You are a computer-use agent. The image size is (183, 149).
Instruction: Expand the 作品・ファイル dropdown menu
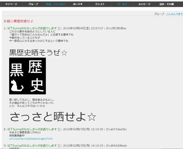[55, 4]
